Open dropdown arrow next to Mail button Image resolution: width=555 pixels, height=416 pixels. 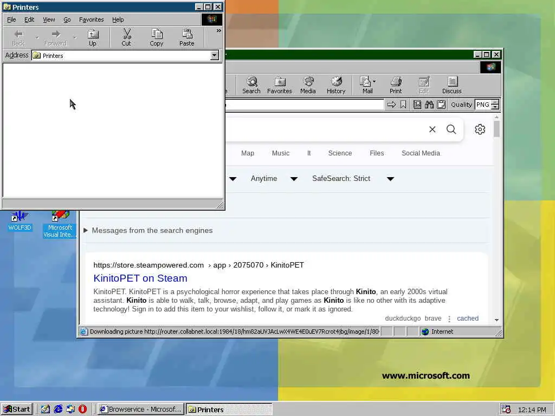click(x=374, y=81)
